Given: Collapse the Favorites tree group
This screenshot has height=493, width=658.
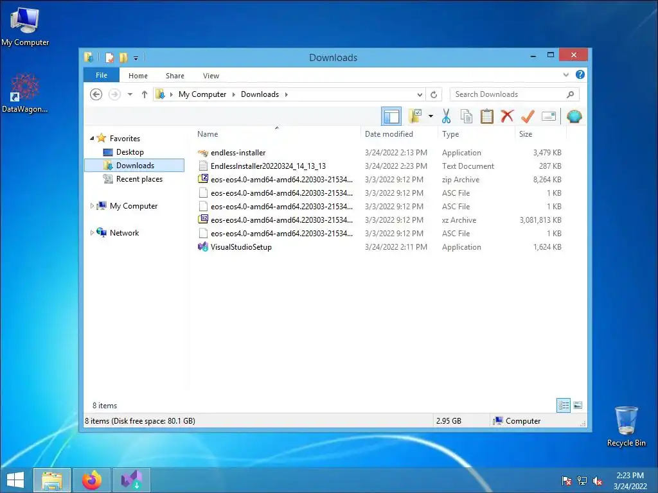Looking at the screenshot, I should click(92, 138).
